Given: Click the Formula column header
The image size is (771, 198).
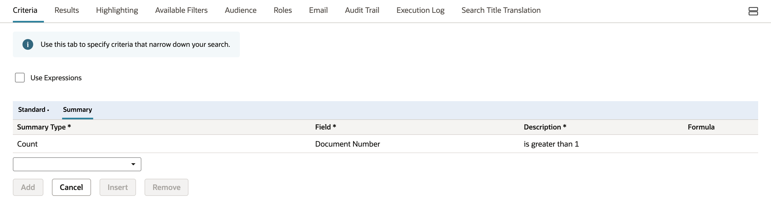Looking at the screenshot, I should tap(701, 127).
